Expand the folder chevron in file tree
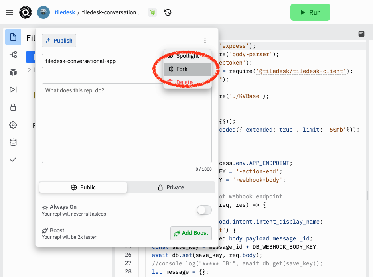This screenshot has width=373, height=277. [x=29, y=70]
